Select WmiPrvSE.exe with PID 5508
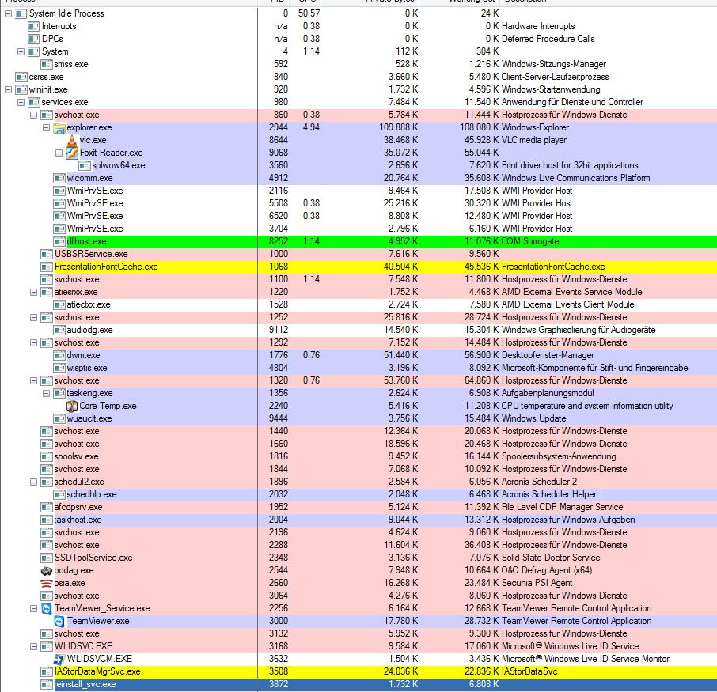The image size is (717, 692). [x=95, y=203]
